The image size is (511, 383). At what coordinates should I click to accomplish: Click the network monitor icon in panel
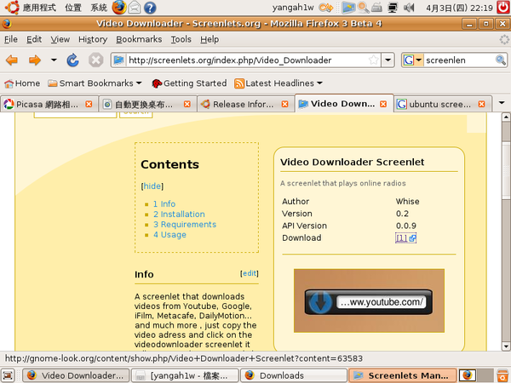click(x=393, y=8)
